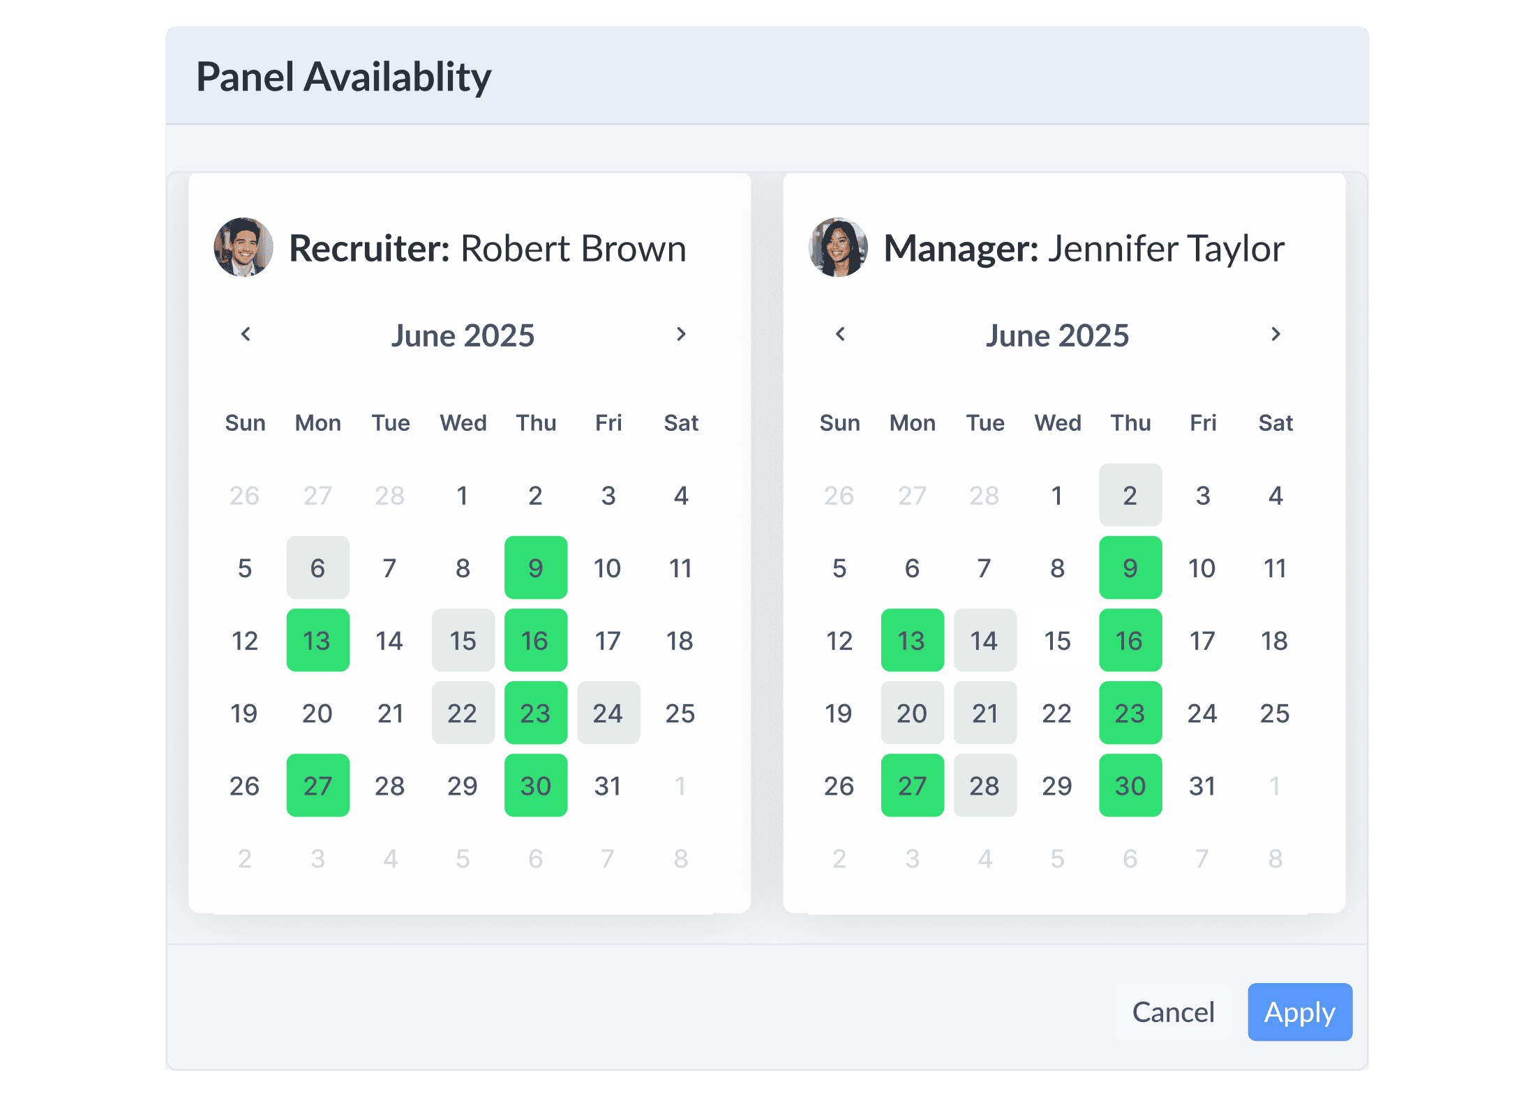1535x1096 pixels.
Task: Click June 2025 title in Manager calendar
Action: pos(1057,335)
